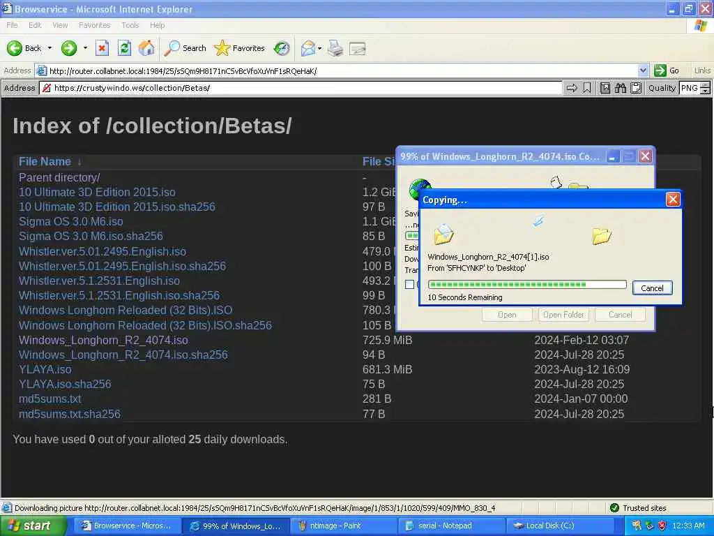Open the Tools menu
Screen dimensions: 714x536
point(130,25)
